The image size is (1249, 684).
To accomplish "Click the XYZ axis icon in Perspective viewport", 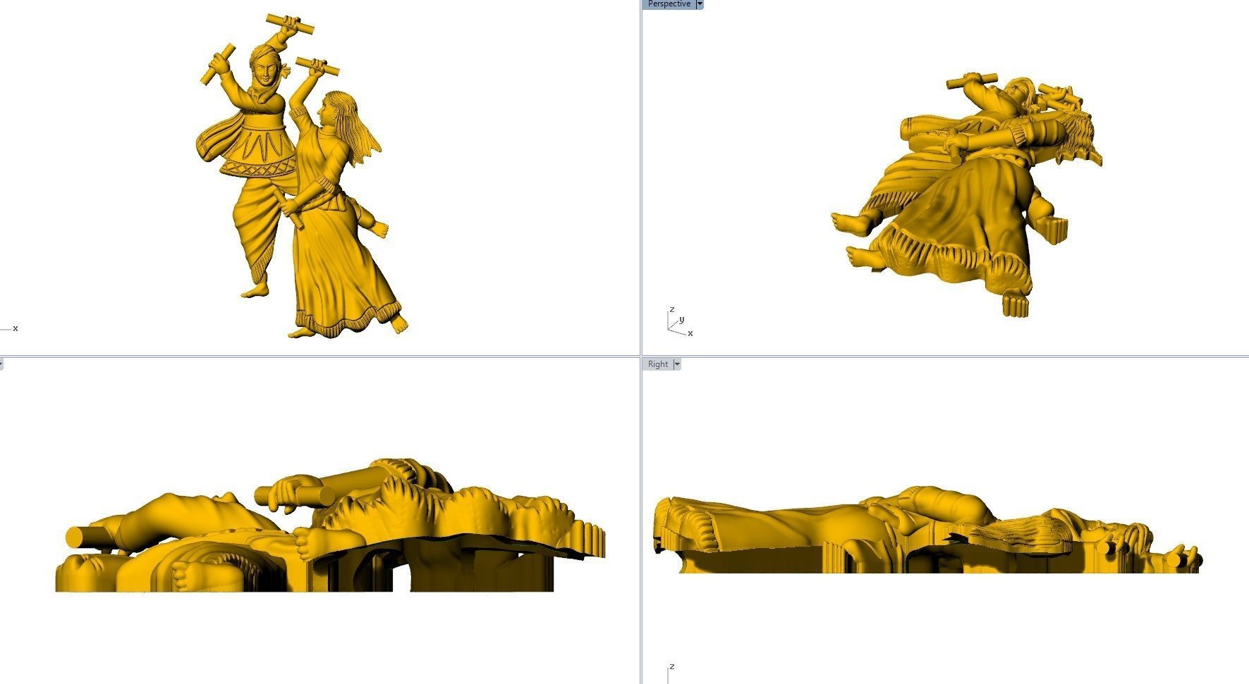I will point(680,322).
